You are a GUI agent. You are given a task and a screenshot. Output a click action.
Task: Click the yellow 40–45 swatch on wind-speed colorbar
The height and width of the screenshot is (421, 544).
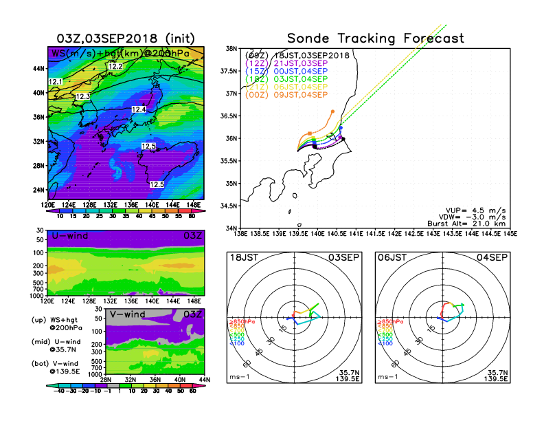point(146,211)
